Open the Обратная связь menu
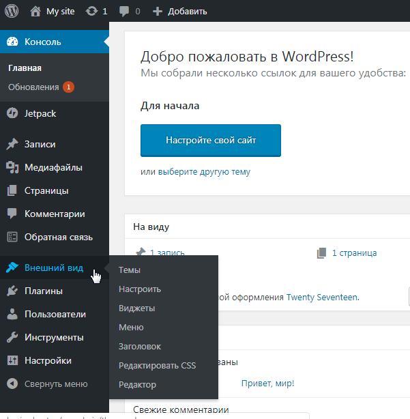The height and width of the screenshot is (419, 410). tap(55, 237)
